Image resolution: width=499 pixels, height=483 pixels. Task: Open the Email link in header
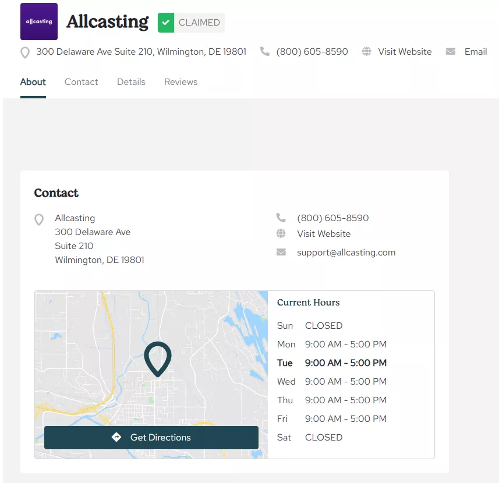475,52
